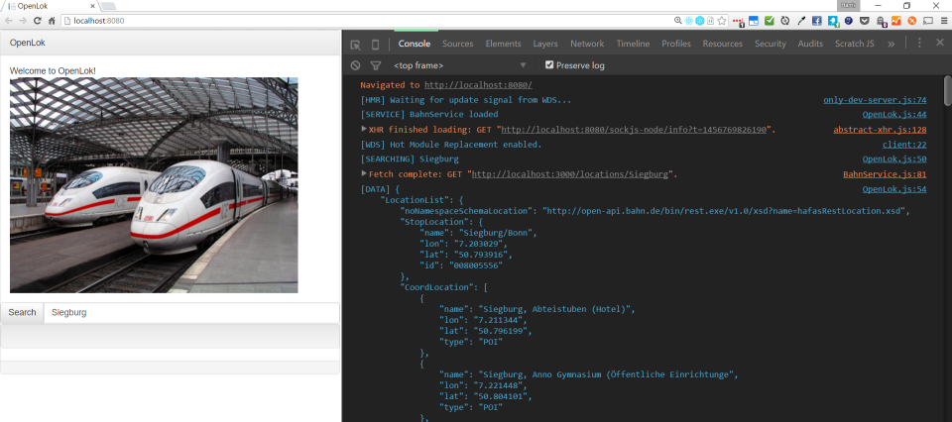Screen dimensions: 952x422
Task: Clear the console with the ban icon
Action: [x=355, y=65]
